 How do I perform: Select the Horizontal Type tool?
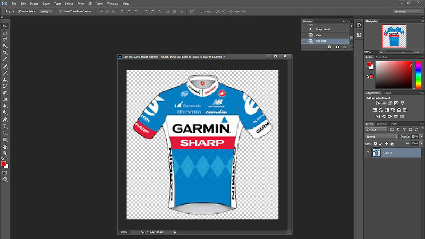5,126
